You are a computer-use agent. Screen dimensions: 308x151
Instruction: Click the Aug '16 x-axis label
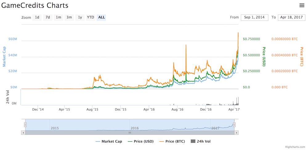pos(177,110)
